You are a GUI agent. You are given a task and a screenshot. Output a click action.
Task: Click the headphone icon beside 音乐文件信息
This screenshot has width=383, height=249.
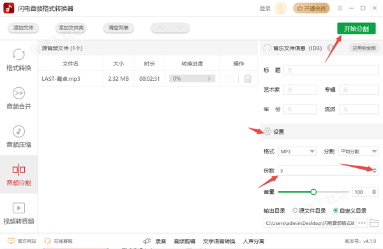click(267, 48)
